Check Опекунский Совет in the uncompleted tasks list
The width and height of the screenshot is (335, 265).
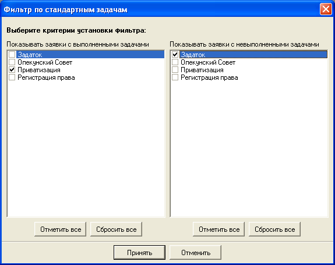click(x=175, y=62)
